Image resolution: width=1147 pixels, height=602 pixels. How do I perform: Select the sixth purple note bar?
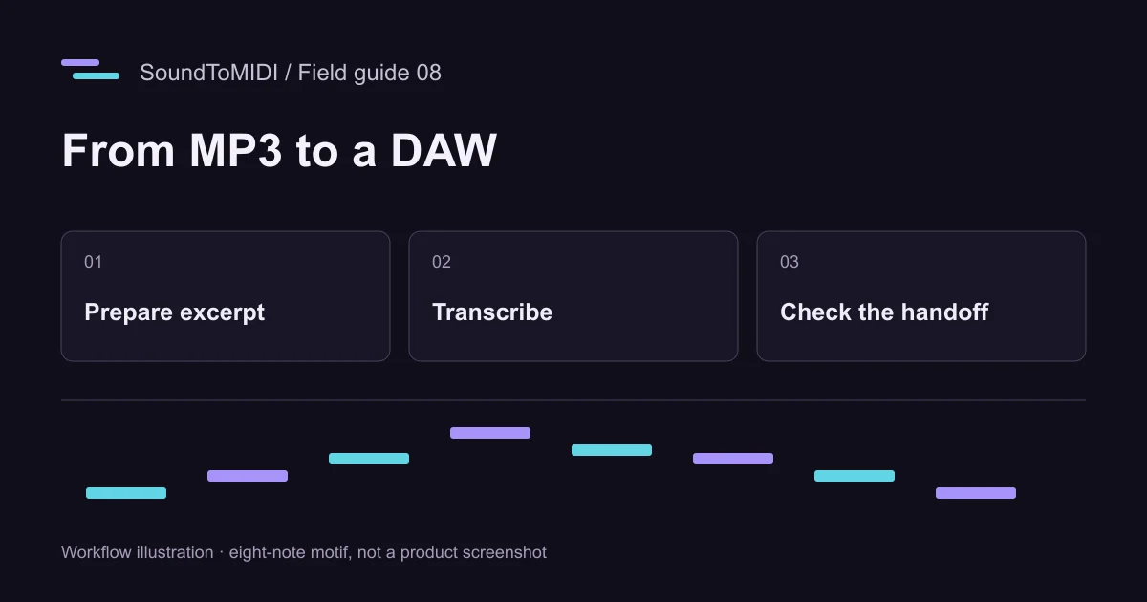click(x=733, y=459)
